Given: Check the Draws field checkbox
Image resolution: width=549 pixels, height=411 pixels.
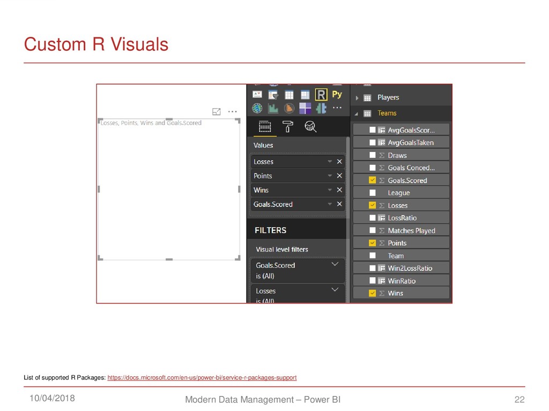Looking at the screenshot, I should pos(373,155).
